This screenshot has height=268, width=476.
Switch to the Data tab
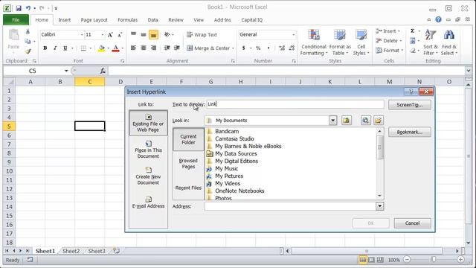point(152,20)
